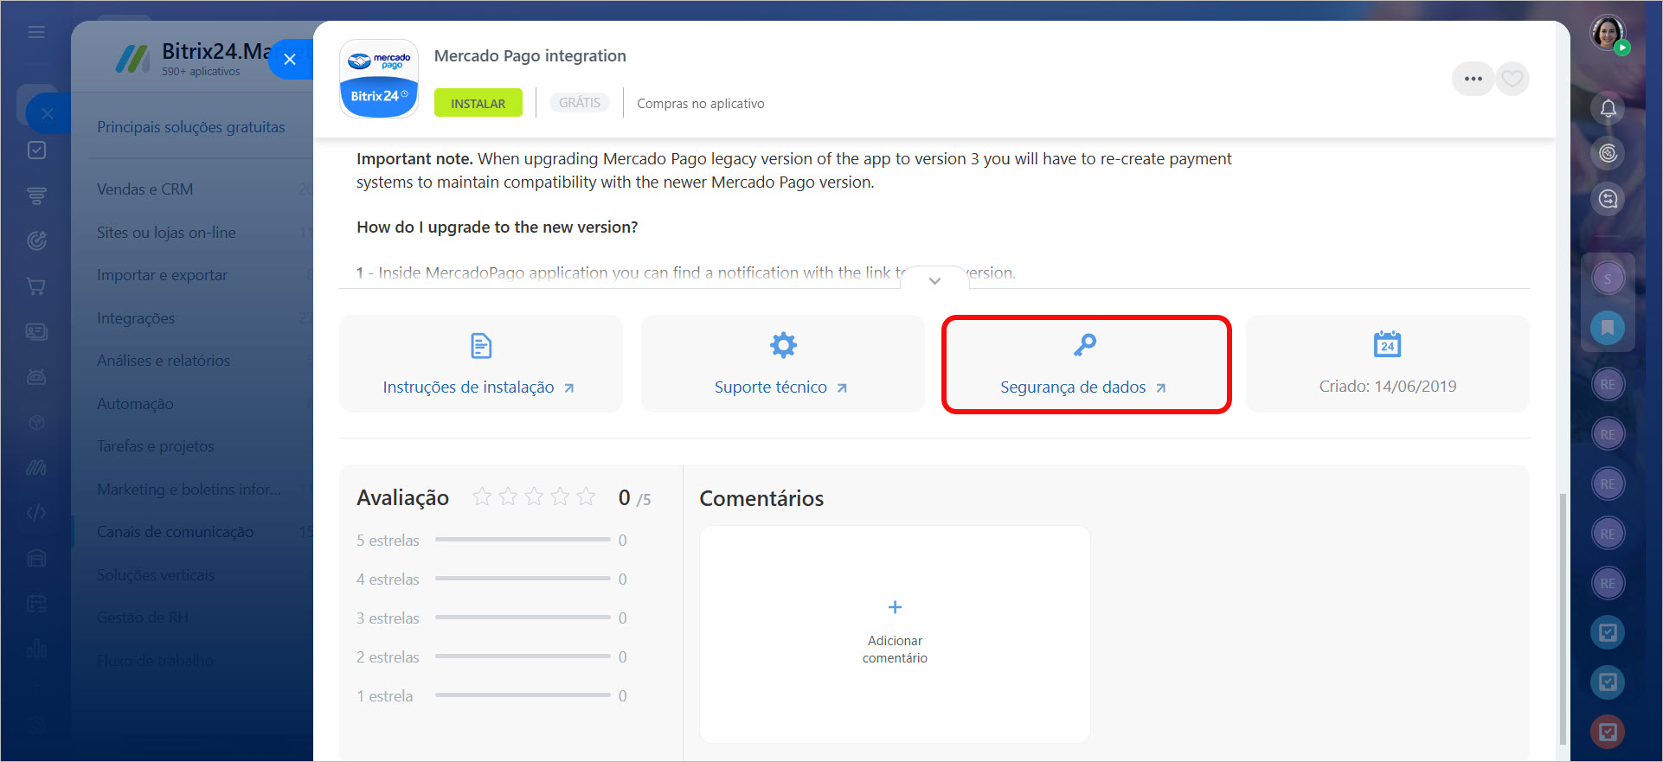Image resolution: width=1663 pixels, height=762 pixels.
Task: Click the INSTALAR button
Action: 478,103
